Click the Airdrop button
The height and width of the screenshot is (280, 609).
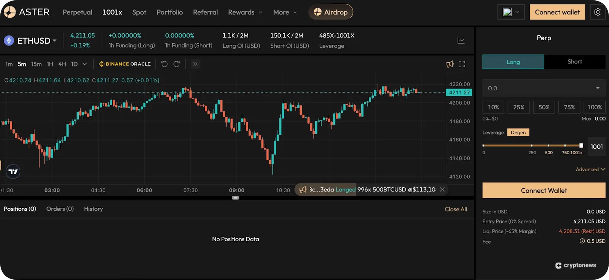click(x=330, y=12)
